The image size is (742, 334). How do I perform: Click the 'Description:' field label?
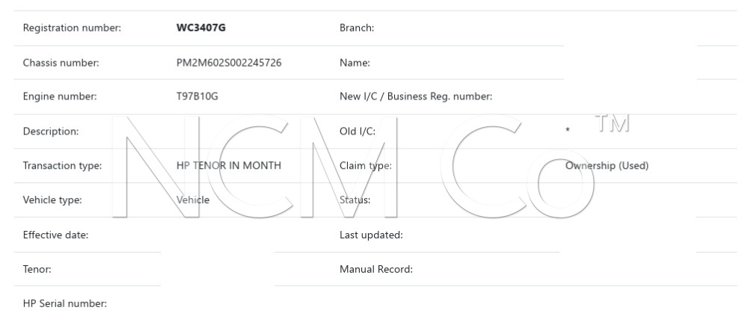[51, 132]
